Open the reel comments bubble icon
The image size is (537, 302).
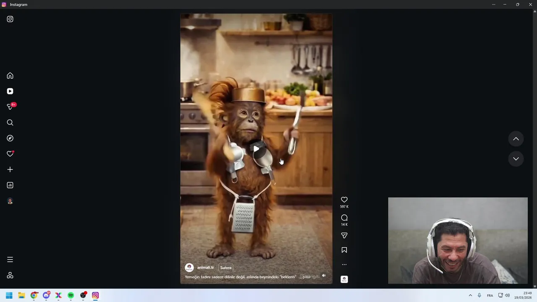pos(344,218)
